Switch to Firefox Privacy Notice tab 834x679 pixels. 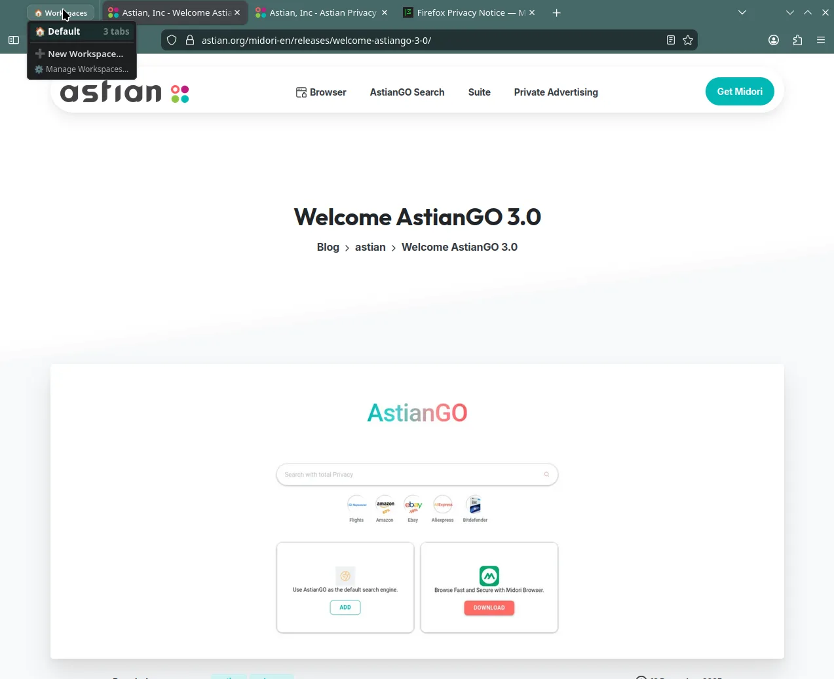(464, 12)
